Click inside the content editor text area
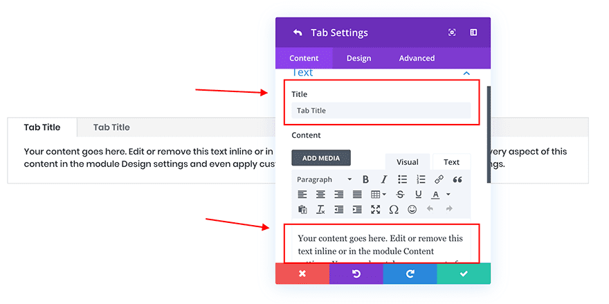609x304 pixels. pos(381,244)
